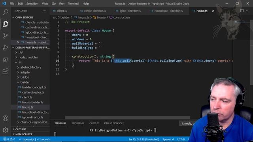253x142 pixels.
Task: Select the house.ts editor tab
Action: point(202,11)
